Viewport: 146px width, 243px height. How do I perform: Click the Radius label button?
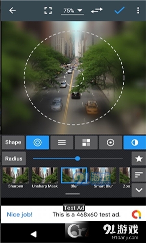[14, 158]
